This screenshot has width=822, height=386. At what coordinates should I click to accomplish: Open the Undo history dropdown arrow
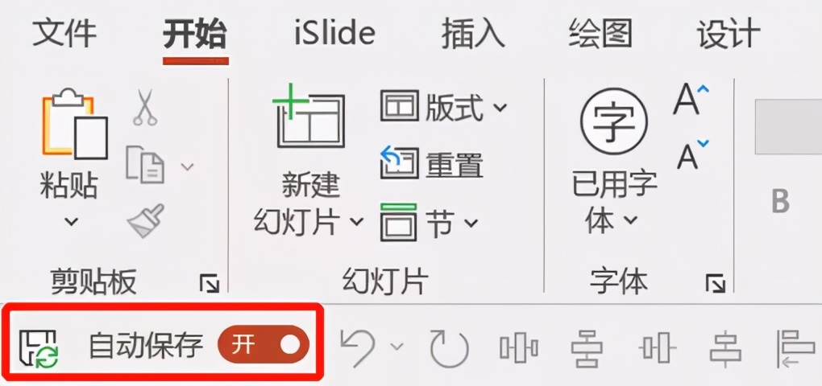click(x=396, y=347)
